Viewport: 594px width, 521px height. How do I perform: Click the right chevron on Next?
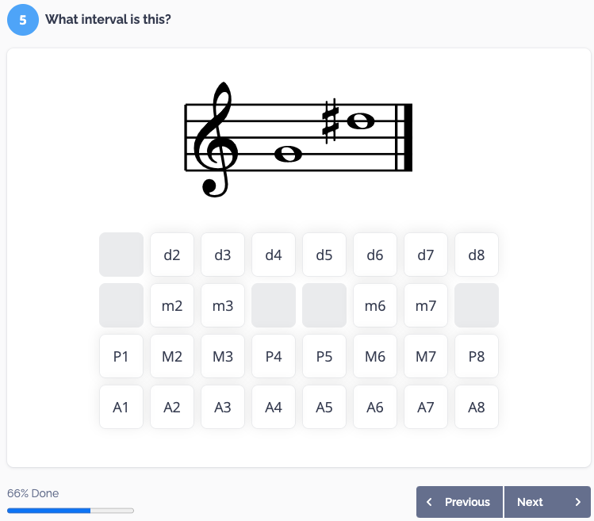tap(578, 502)
